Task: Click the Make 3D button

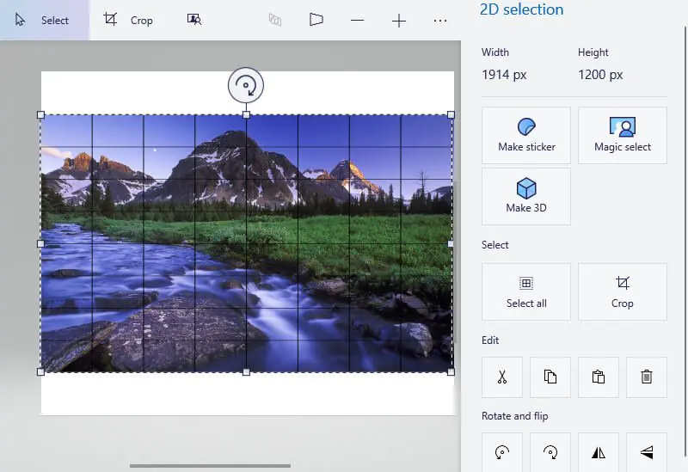Action: coord(526,196)
